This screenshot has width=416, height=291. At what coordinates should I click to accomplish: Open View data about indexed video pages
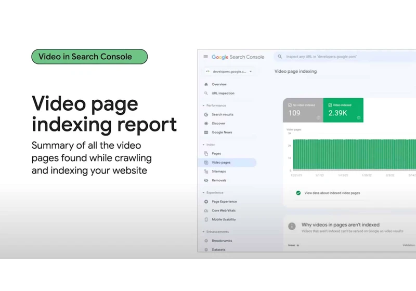tap(332, 193)
